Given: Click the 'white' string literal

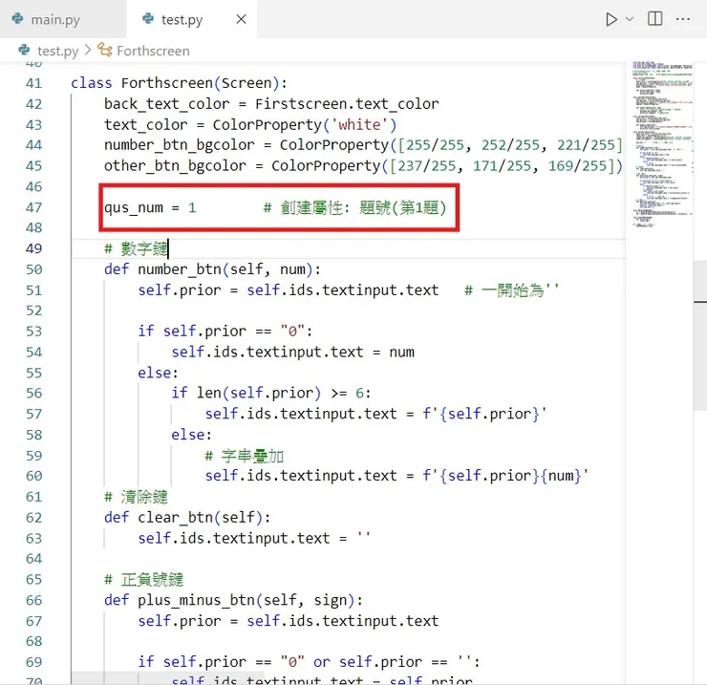Looking at the screenshot, I should coord(359,125).
